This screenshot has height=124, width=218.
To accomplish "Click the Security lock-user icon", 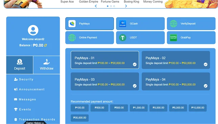I will pos(16,79).
